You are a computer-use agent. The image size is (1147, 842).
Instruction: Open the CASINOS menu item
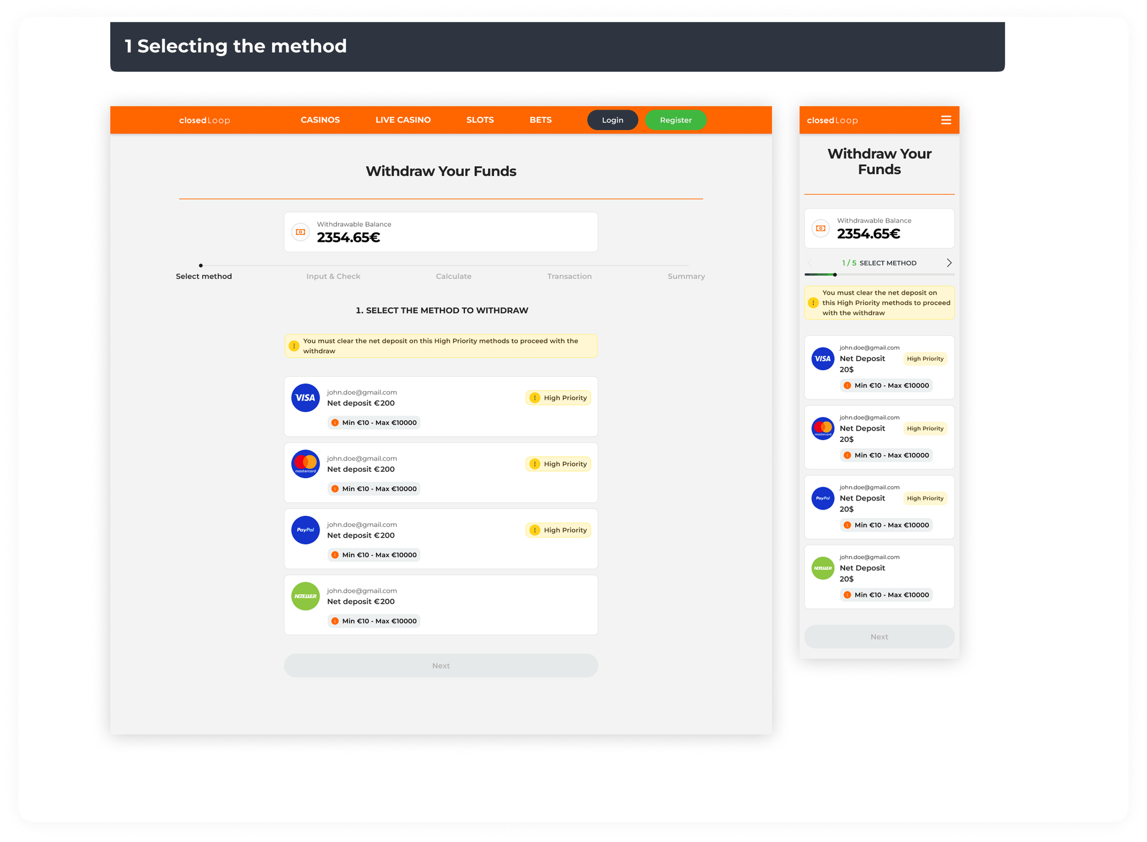click(x=320, y=120)
